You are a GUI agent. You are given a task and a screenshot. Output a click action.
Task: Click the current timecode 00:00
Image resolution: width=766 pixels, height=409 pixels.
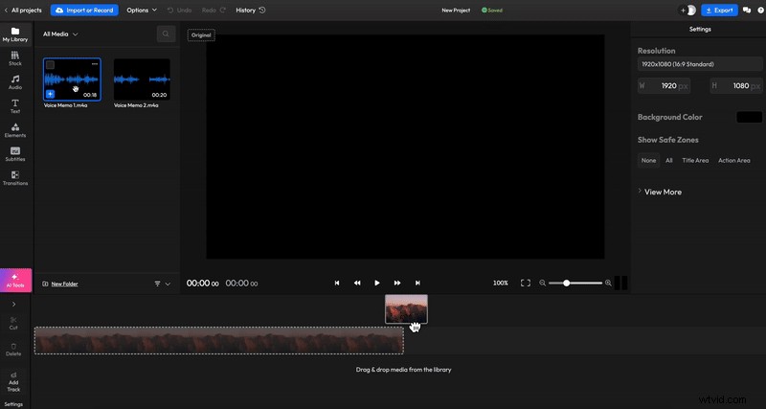pos(202,284)
